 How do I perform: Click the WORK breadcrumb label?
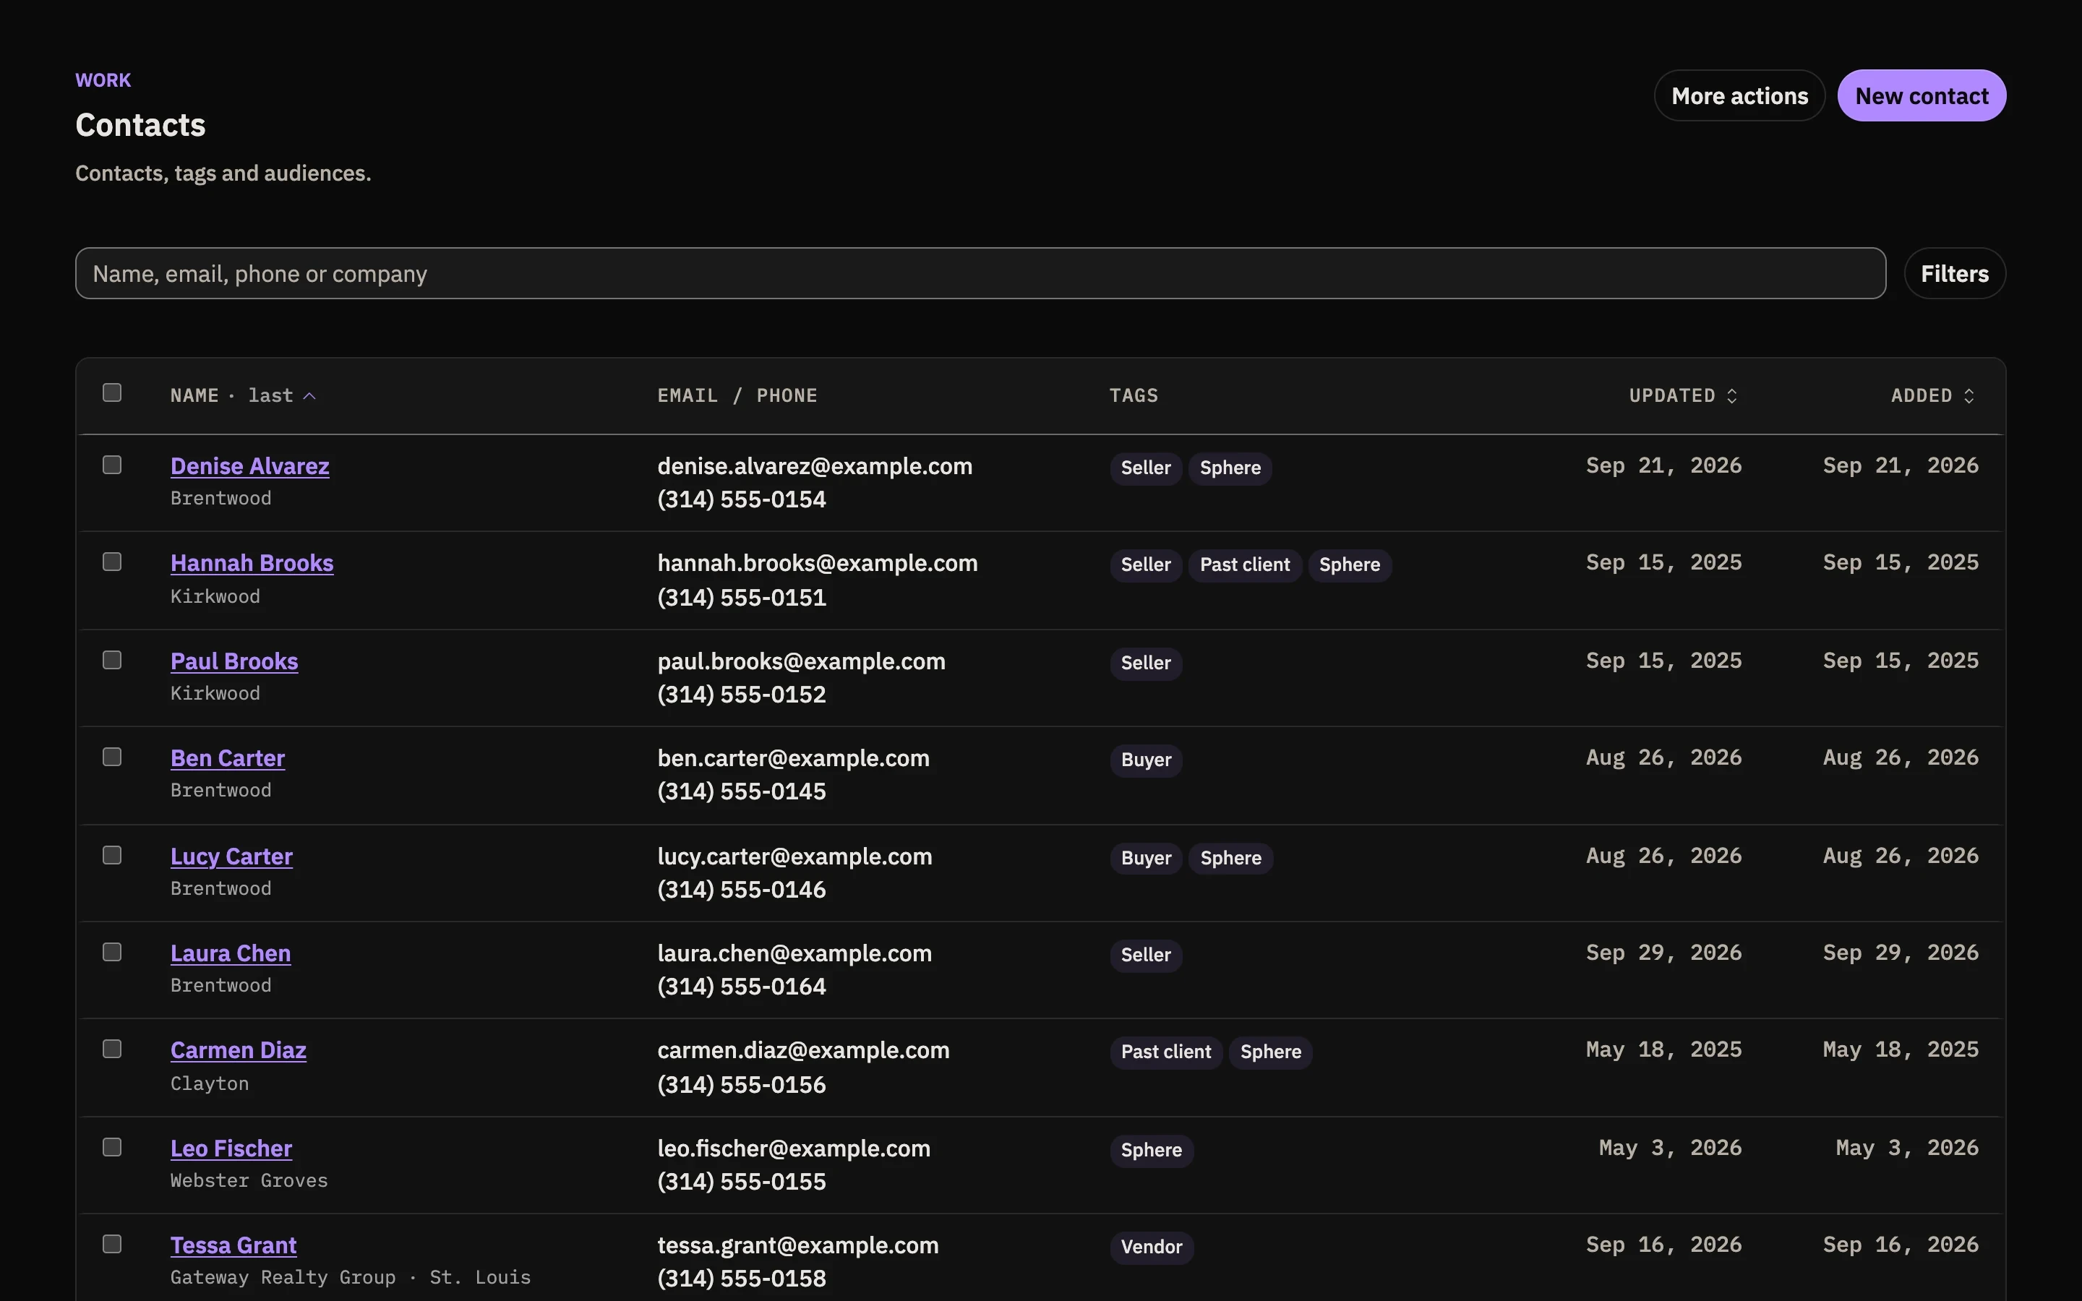pyautogui.click(x=103, y=80)
